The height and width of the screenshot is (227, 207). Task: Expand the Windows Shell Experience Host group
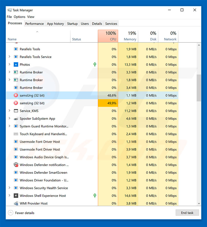click(9, 196)
